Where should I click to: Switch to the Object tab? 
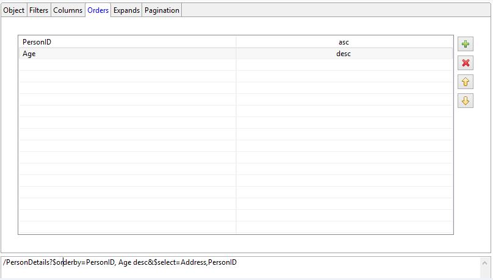pos(14,10)
